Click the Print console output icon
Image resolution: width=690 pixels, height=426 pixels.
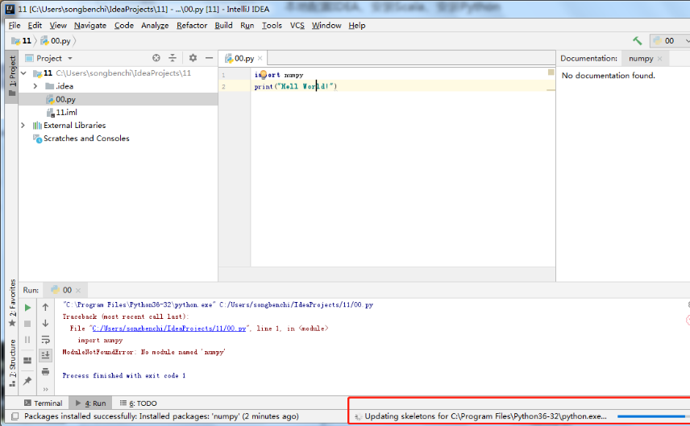click(45, 372)
